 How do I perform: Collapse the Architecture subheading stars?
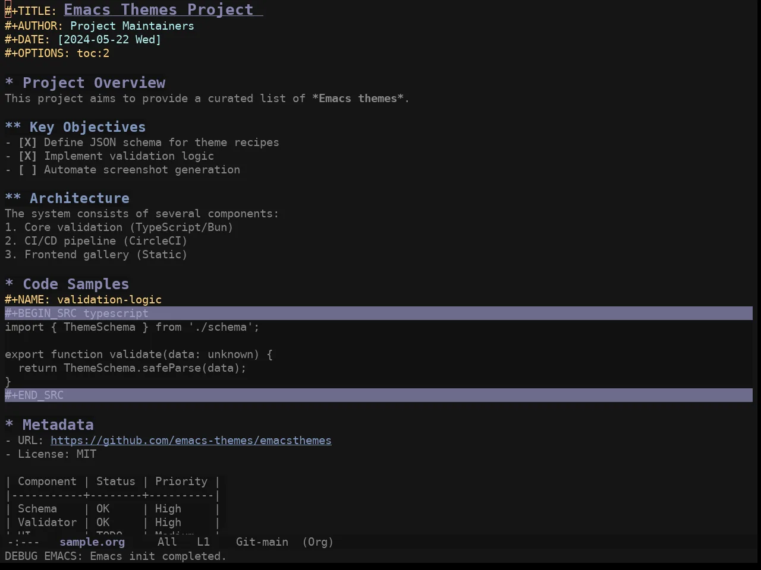13,198
